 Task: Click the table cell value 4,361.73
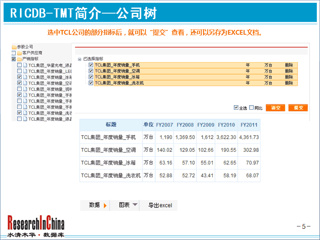[249, 137]
